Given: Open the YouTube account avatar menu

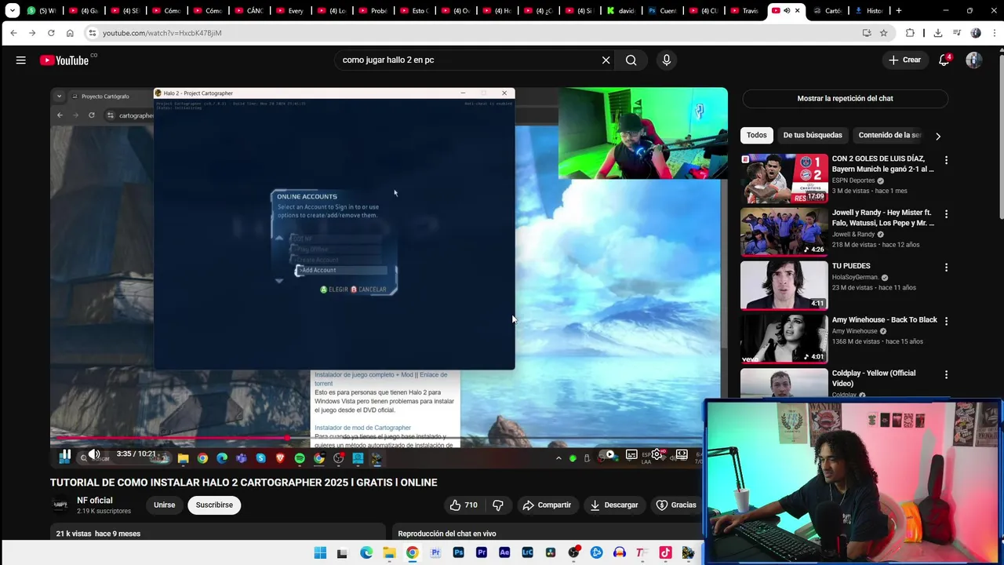Looking at the screenshot, I should point(973,60).
